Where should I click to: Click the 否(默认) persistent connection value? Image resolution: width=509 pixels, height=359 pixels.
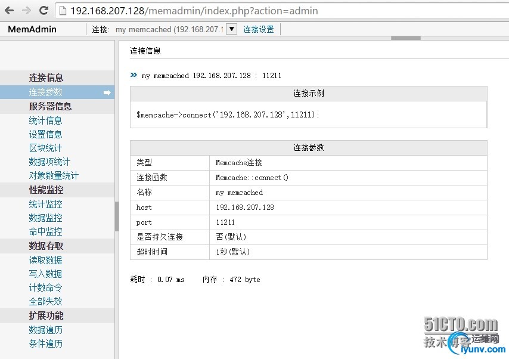348,237
